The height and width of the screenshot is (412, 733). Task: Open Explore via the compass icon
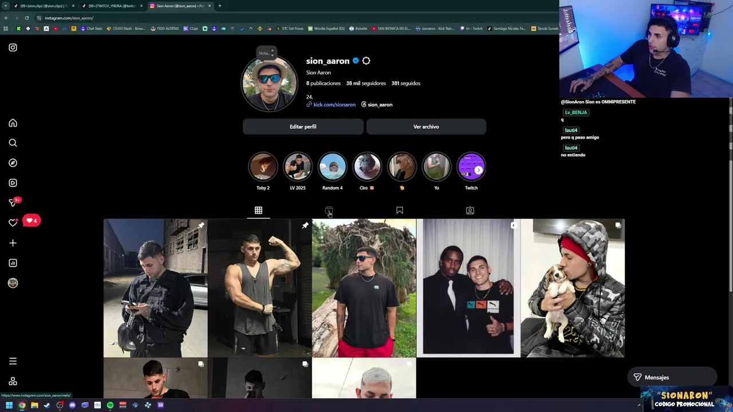click(13, 163)
